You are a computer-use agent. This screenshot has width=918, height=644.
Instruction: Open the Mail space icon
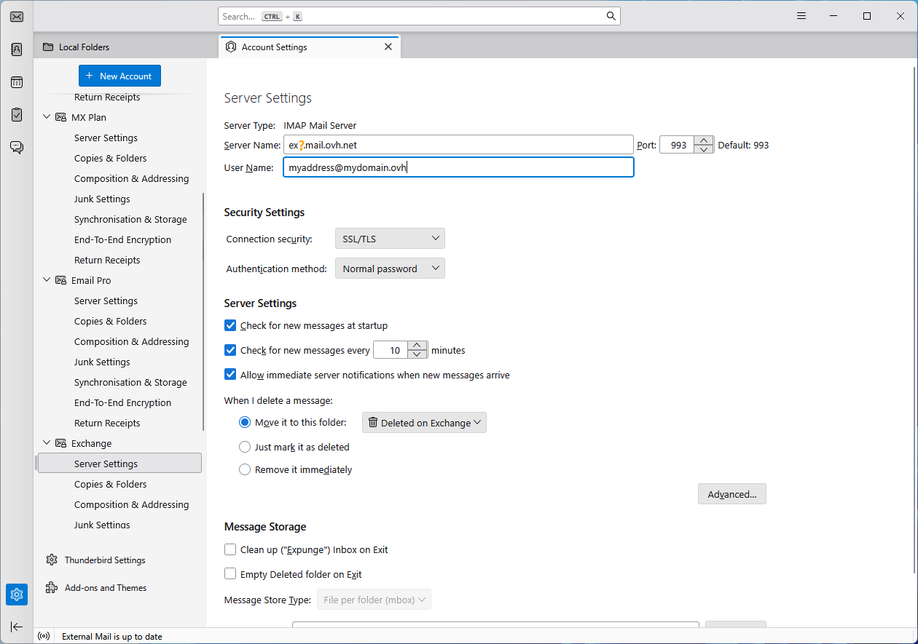click(x=16, y=17)
